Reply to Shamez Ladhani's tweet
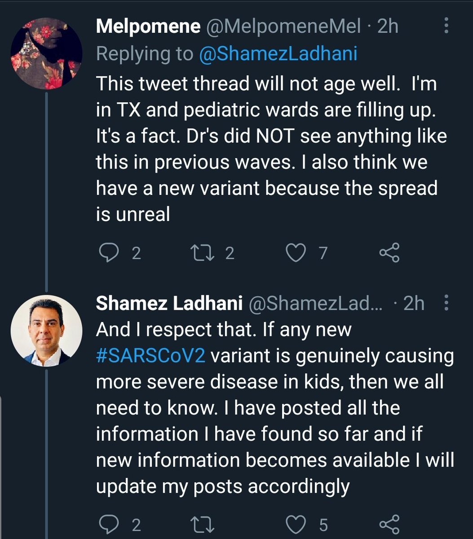The width and height of the screenshot is (473, 539). [x=108, y=524]
